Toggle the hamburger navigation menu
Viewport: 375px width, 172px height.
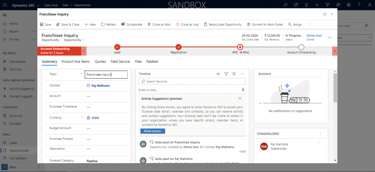(x=4, y=15)
